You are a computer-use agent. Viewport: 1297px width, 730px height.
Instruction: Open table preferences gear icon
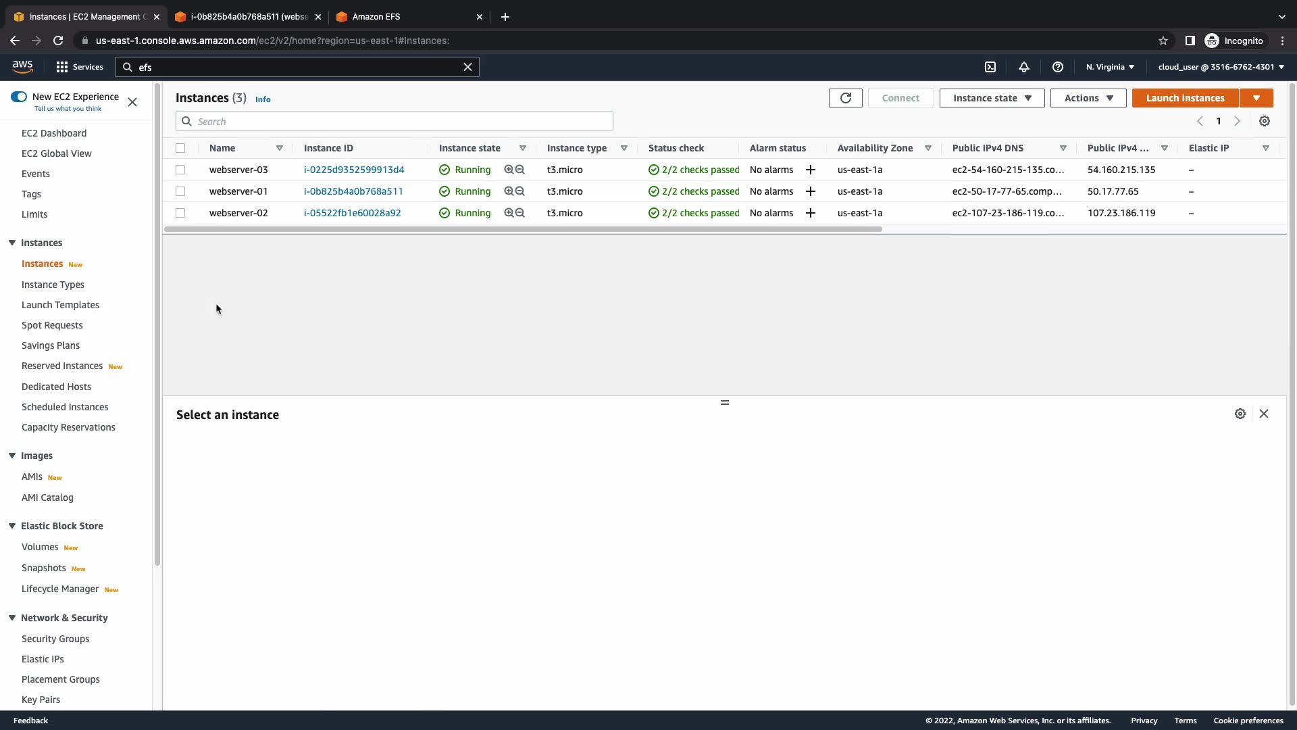[1265, 121]
